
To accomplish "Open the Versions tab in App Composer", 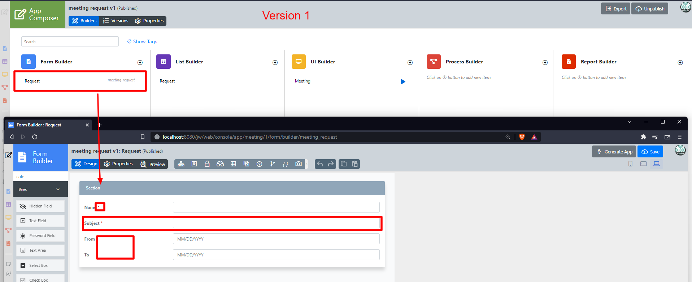I will [x=116, y=21].
